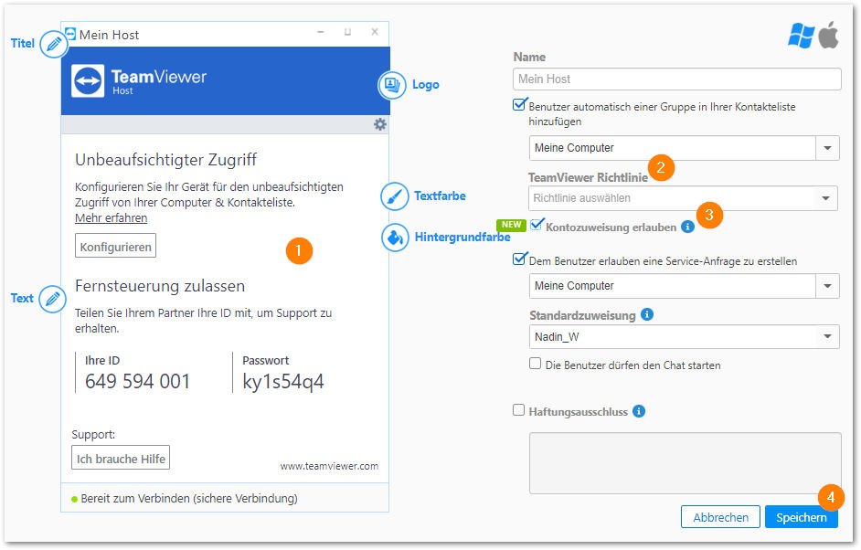The width and height of the screenshot is (861, 550).
Task: Click the Speichern button
Action: point(802,517)
